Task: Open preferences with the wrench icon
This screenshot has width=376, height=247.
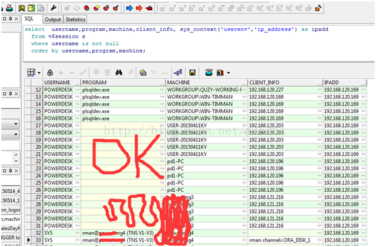Action: pyautogui.click(x=53, y=8)
